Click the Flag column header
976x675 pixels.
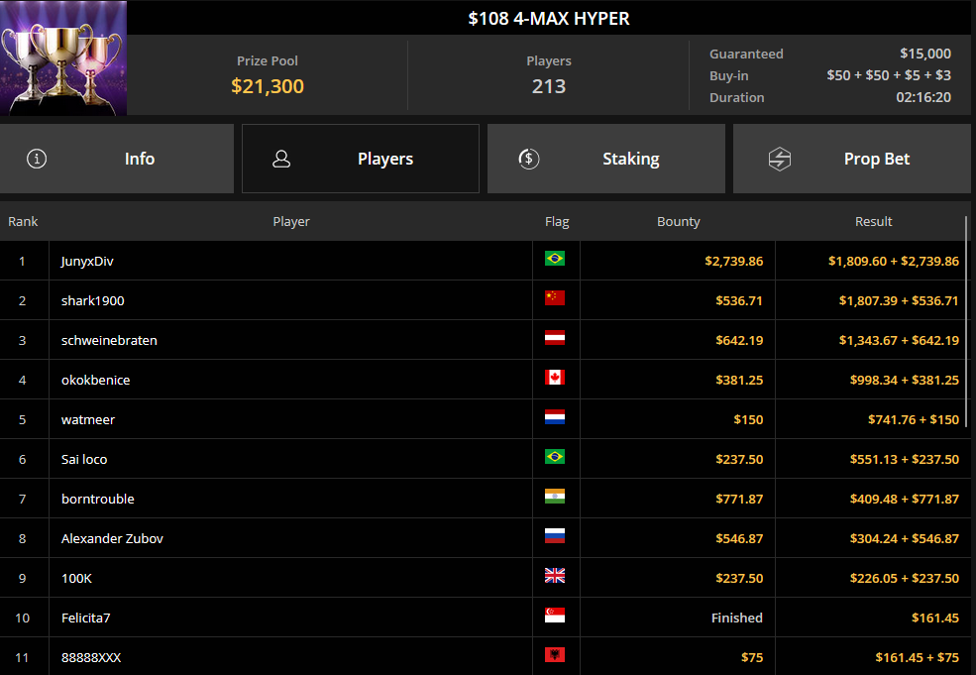point(557,222)
